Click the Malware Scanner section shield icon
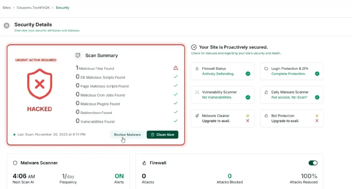The width and height of the screenshot is (352, 189). (x=15, y=163)
